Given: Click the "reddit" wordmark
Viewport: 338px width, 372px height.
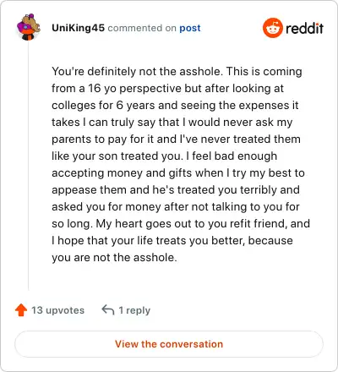Looking at the screenshot, I should (x=304, y=28).
